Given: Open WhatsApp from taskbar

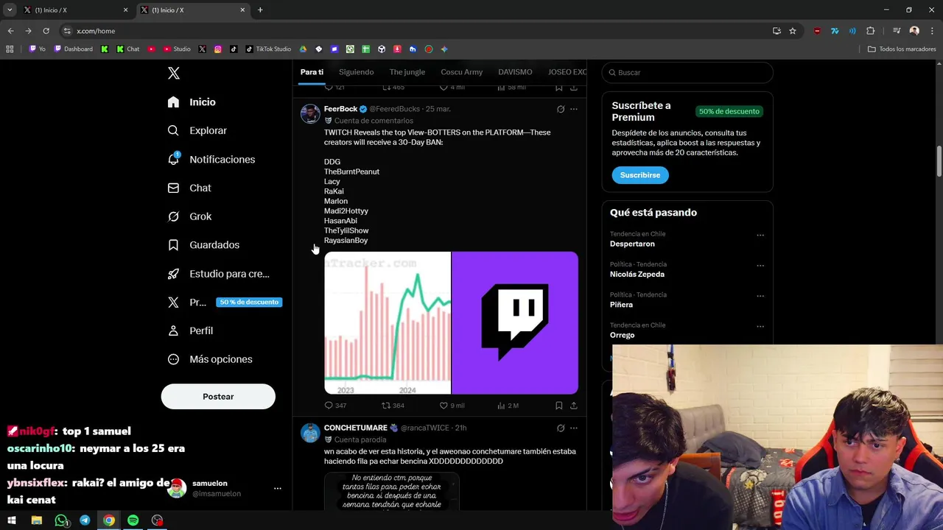Looking at the screenshot, I should 61,520.
